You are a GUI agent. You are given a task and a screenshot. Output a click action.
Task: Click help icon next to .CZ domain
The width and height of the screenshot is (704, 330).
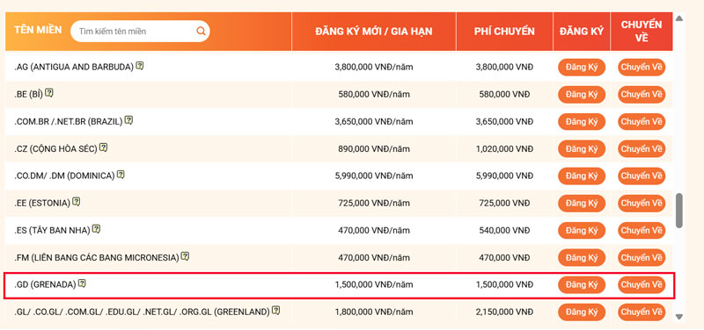[x=104, y=147]
